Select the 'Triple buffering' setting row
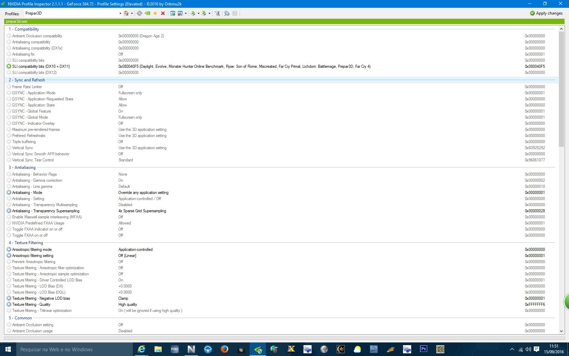 (281, 142)
